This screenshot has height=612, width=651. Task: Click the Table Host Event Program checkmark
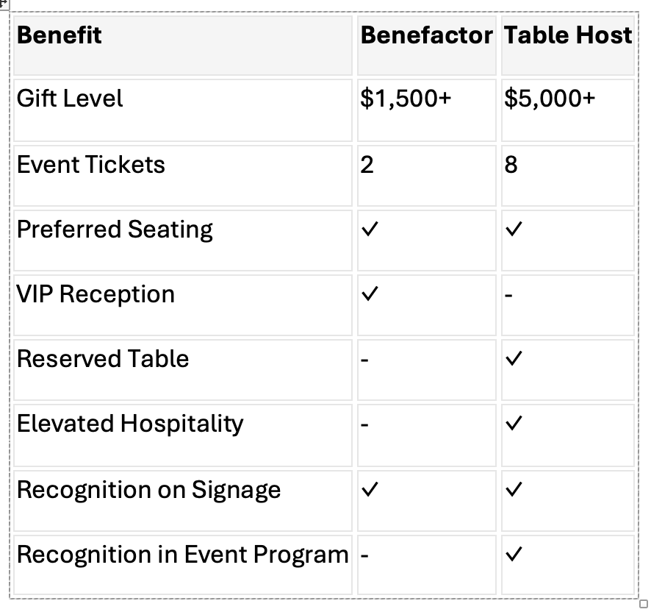513,554
